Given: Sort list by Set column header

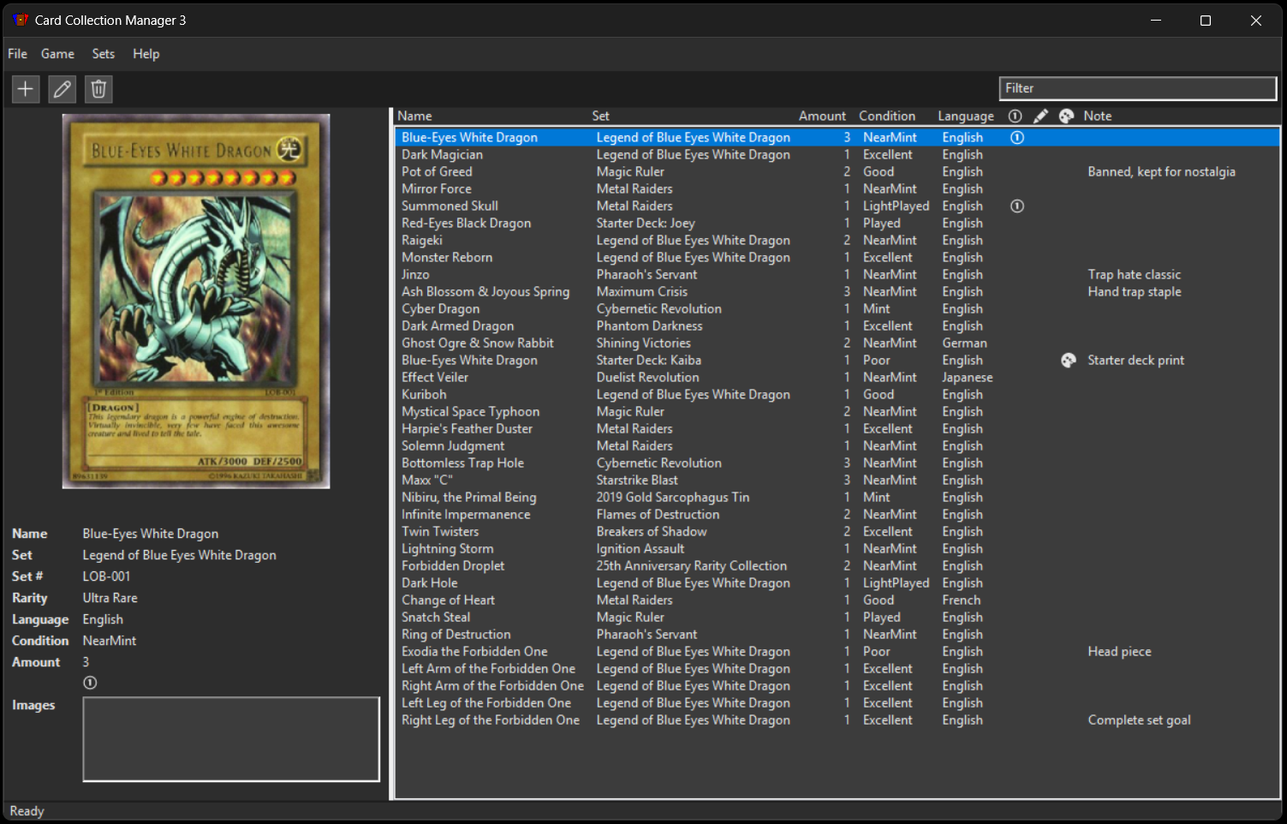Looking at the screenshot, I should (600, 116).
